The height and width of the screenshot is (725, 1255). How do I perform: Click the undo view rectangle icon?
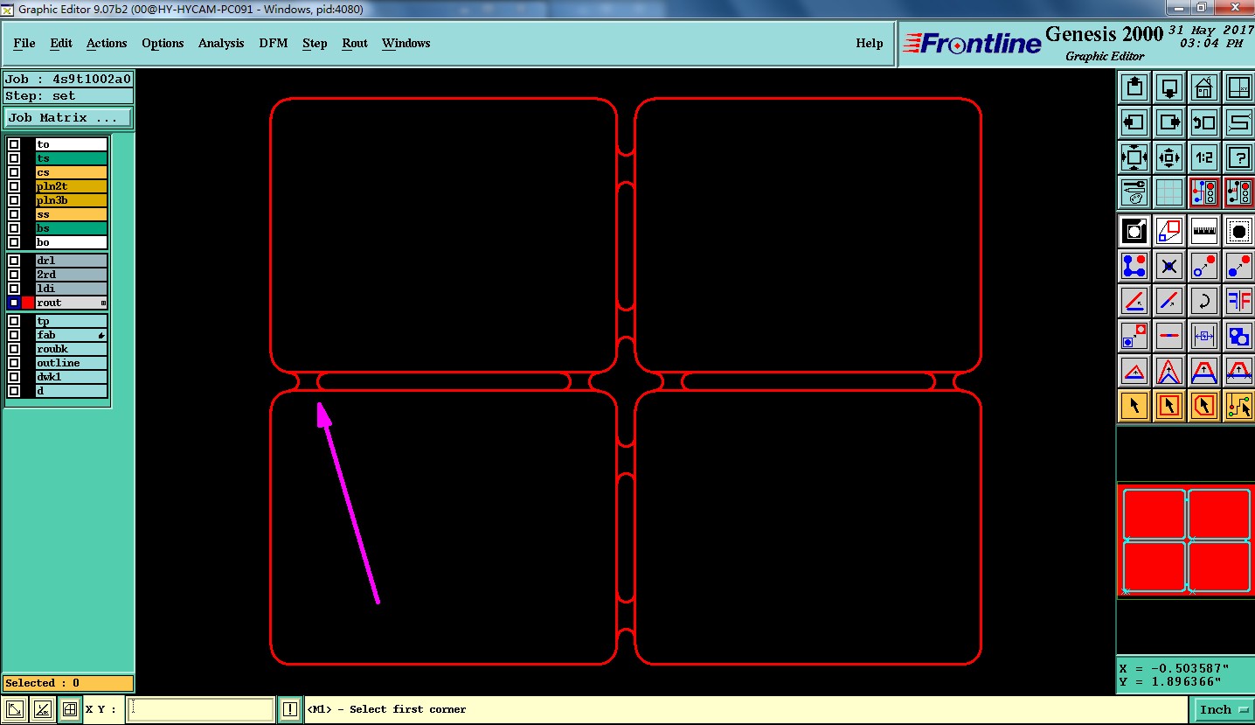1204,122
